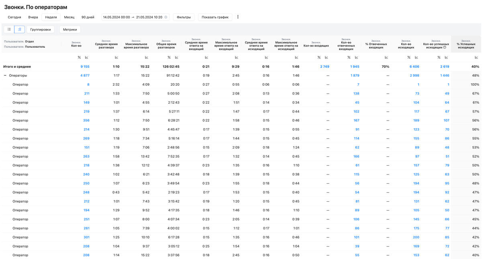This screenshot has height=259, width=482.
Task: Click the date range input field
Action: pyautogui.click(x=132, y=17)
